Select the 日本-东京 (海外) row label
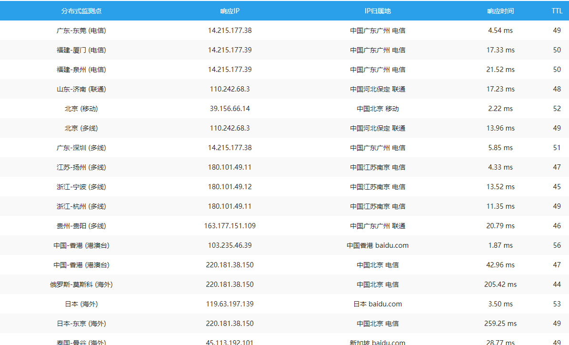Image resolution: width=569 pixels, height=345 pixels. pos(81,324)
